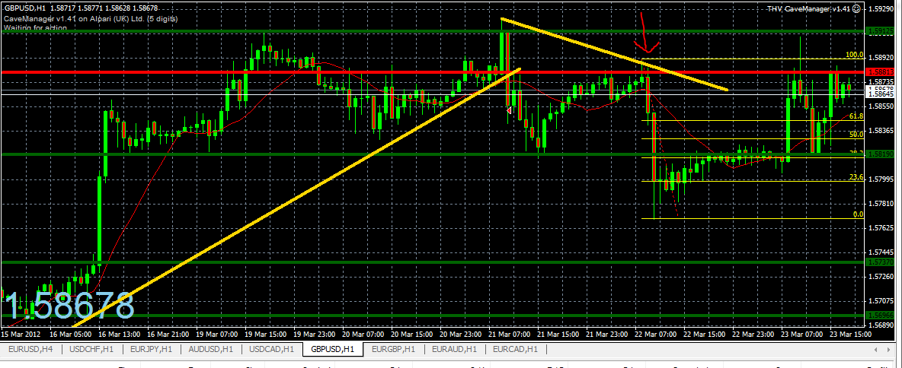Click the 21 Mar 07:00 time axis label

point(509,334)
